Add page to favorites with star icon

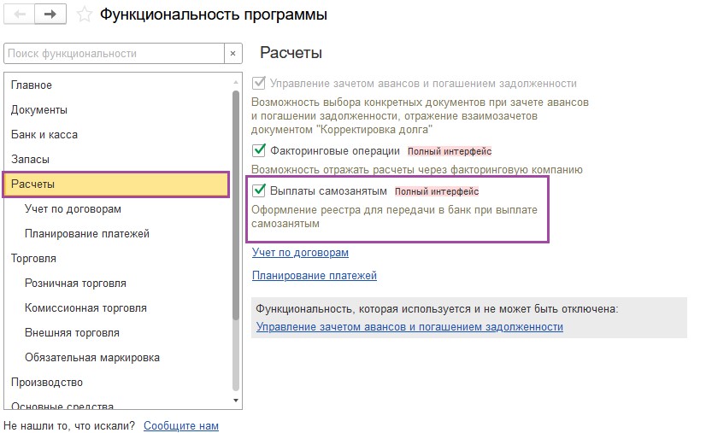[x=84, y=15]
